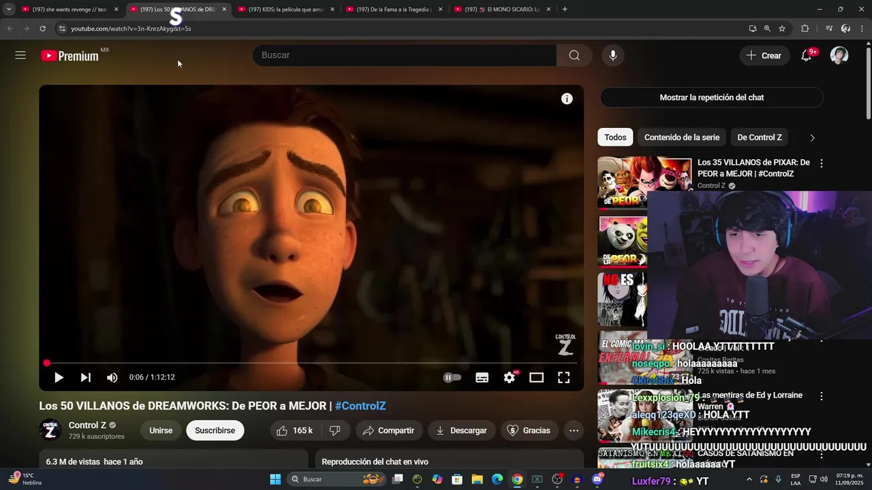Open the account avatar menu
This screenshot has width=872, height=490.
click(x=839, y=55)
